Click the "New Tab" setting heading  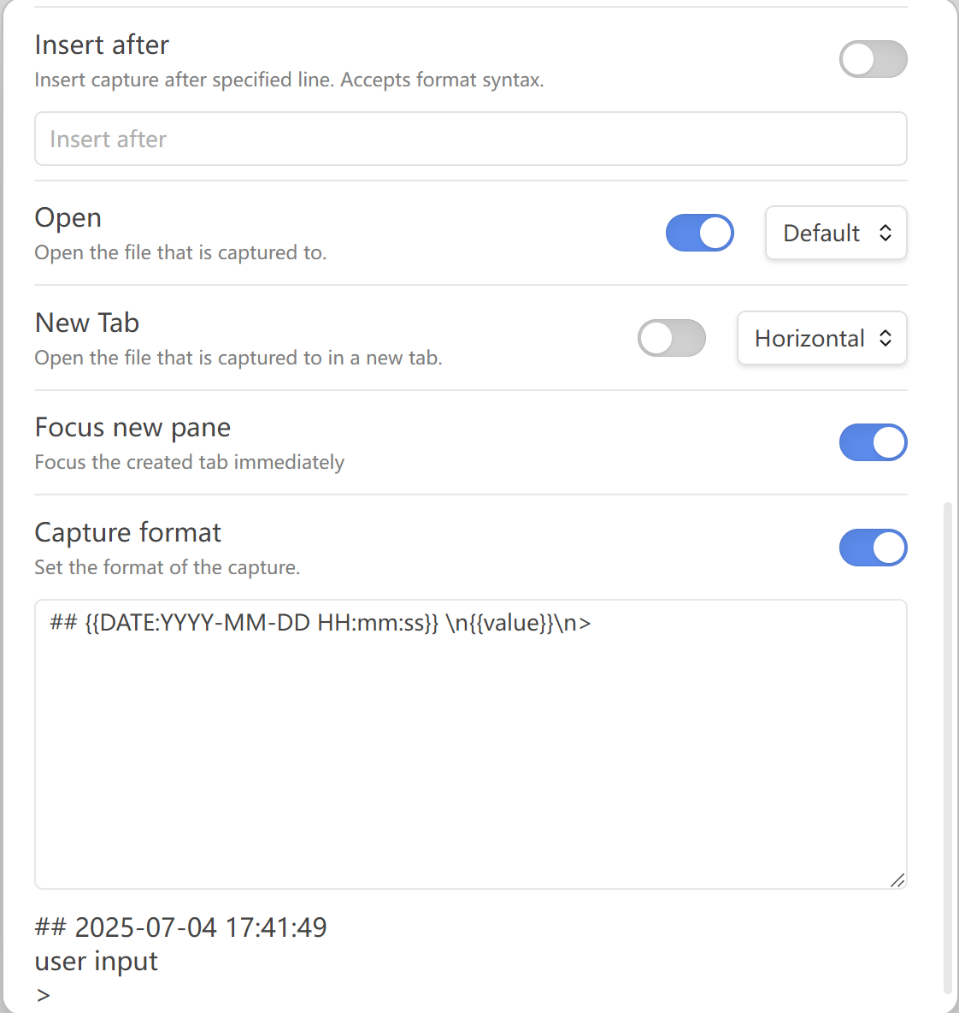point(87,323)
